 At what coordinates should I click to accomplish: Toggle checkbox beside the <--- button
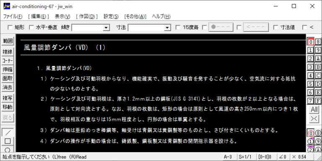click(x=239, y=27)
